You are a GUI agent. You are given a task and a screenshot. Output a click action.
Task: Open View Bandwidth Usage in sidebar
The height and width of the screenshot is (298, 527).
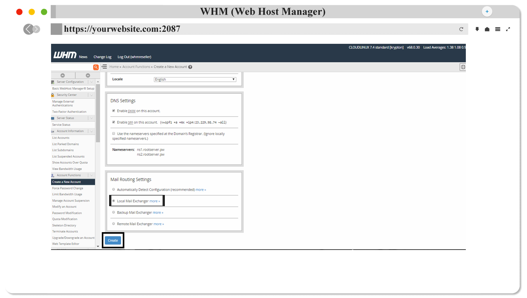[67, 169]
